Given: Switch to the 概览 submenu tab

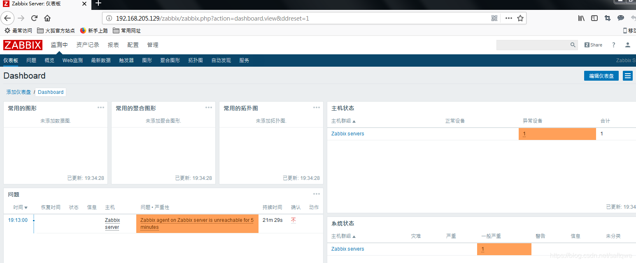Looking at the screenshot, I should click(49, 60).
